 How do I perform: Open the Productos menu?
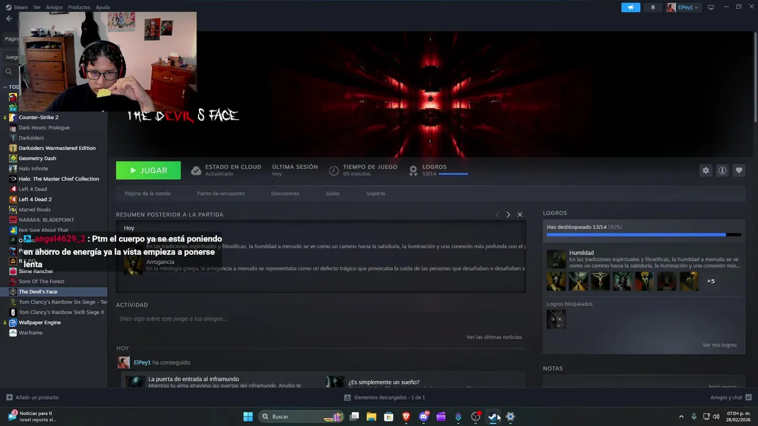pos(79,7)
